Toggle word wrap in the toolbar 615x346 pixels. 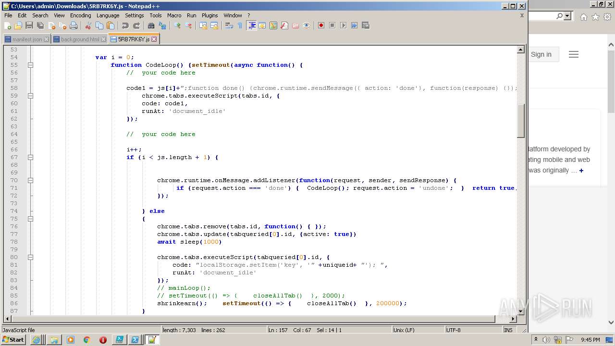click(x=229, y=25)
